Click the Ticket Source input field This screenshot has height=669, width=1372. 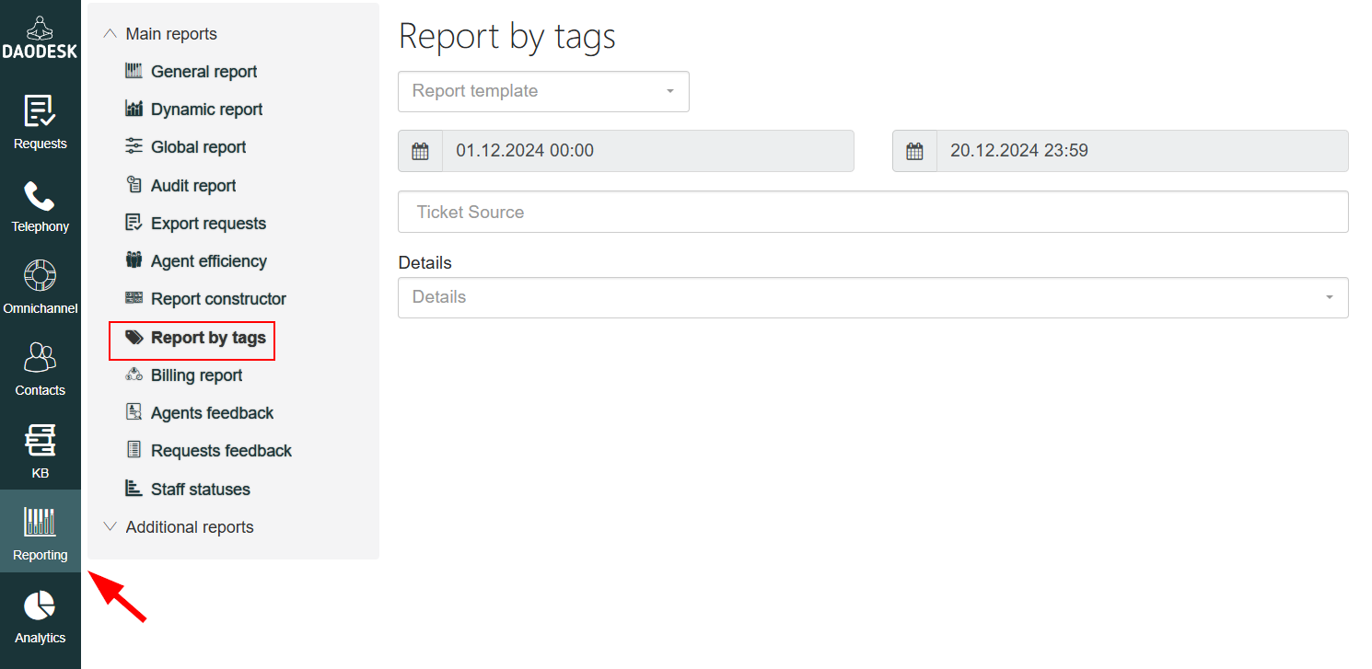(x=872, y=212)
